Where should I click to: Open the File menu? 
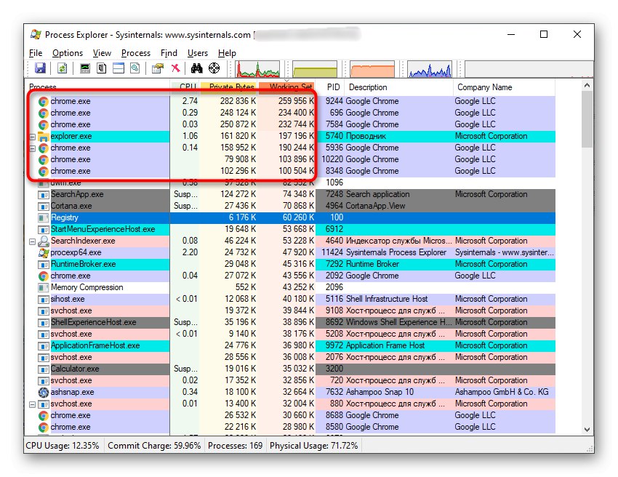[x=36, y=53]
